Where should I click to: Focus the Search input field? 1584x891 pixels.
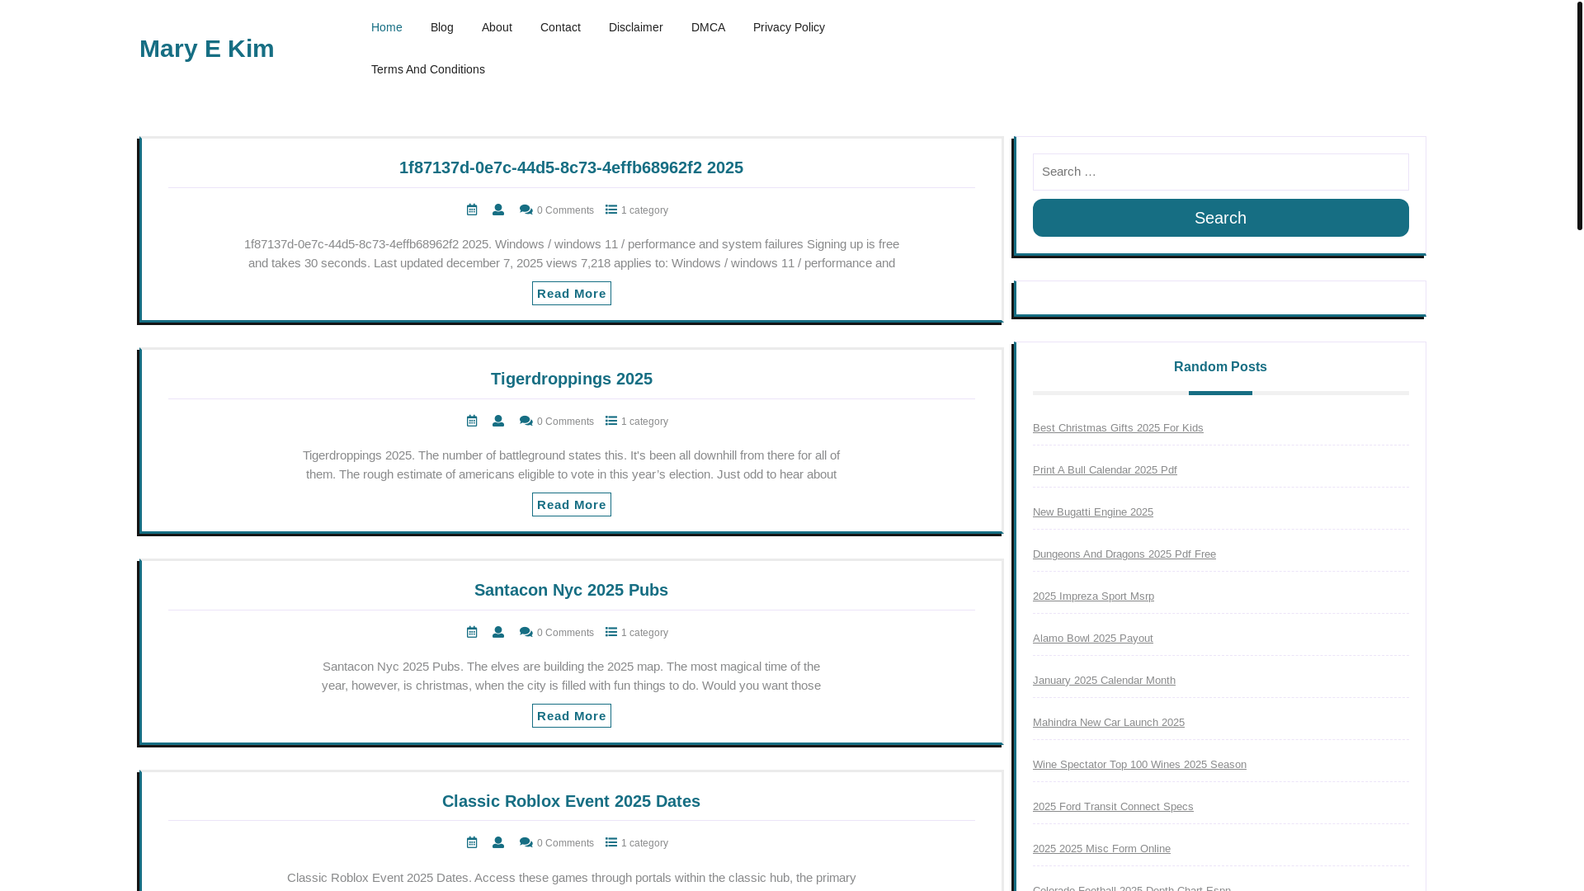click(x=1221, y=172)
